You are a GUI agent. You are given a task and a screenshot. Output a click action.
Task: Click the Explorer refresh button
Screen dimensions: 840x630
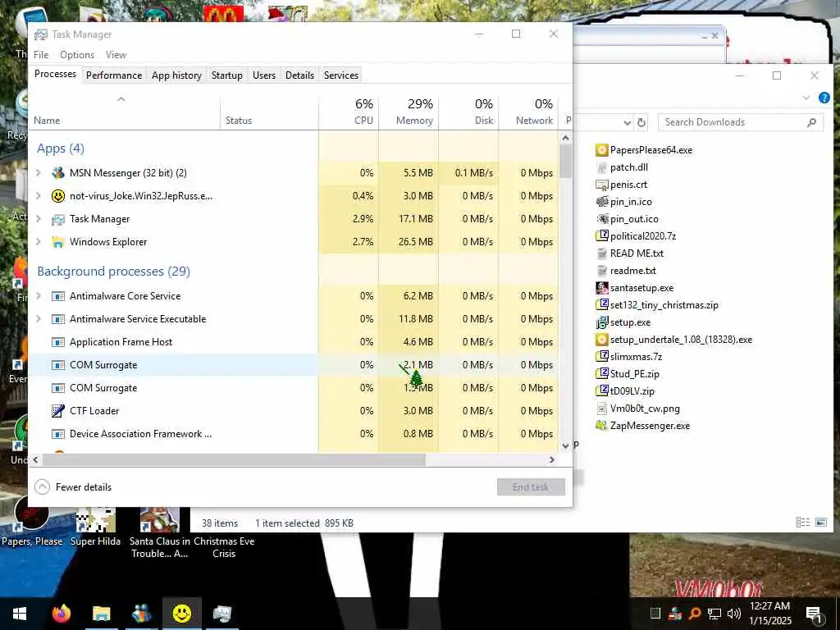click(641, 123)
